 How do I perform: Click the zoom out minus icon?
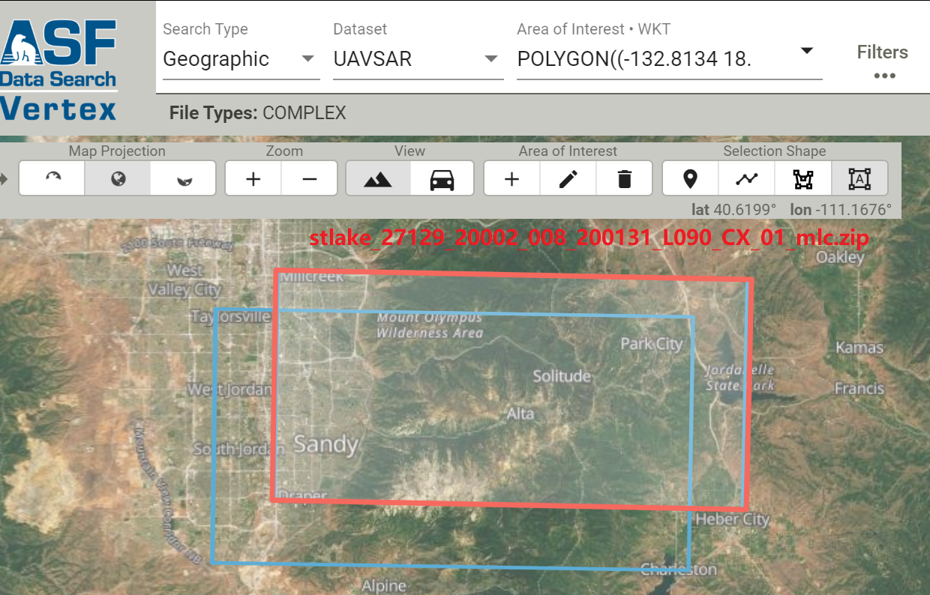click(x=309, y=178)
